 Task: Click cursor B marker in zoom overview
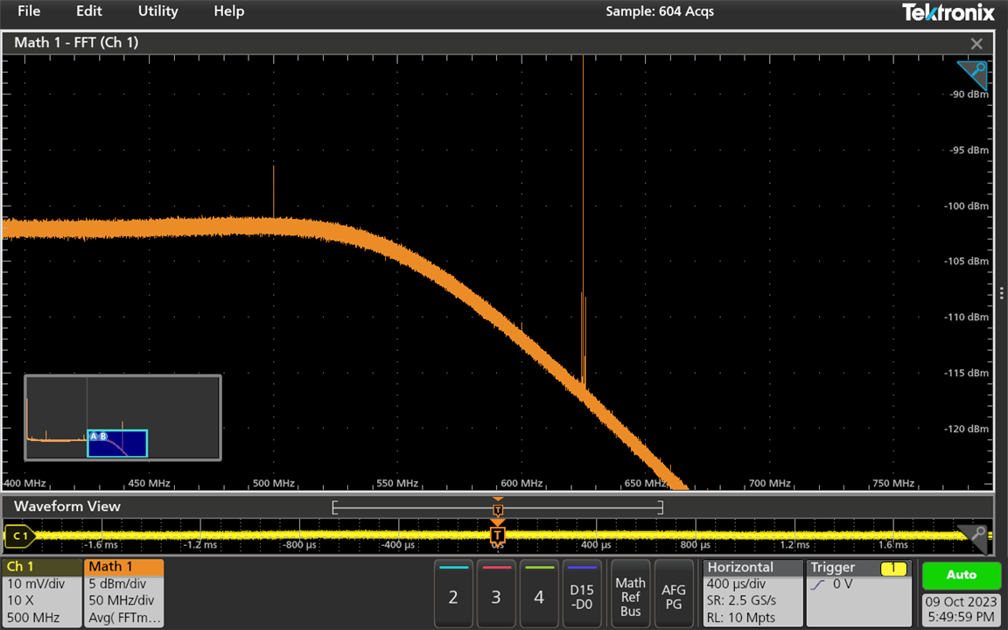(103, 436)
